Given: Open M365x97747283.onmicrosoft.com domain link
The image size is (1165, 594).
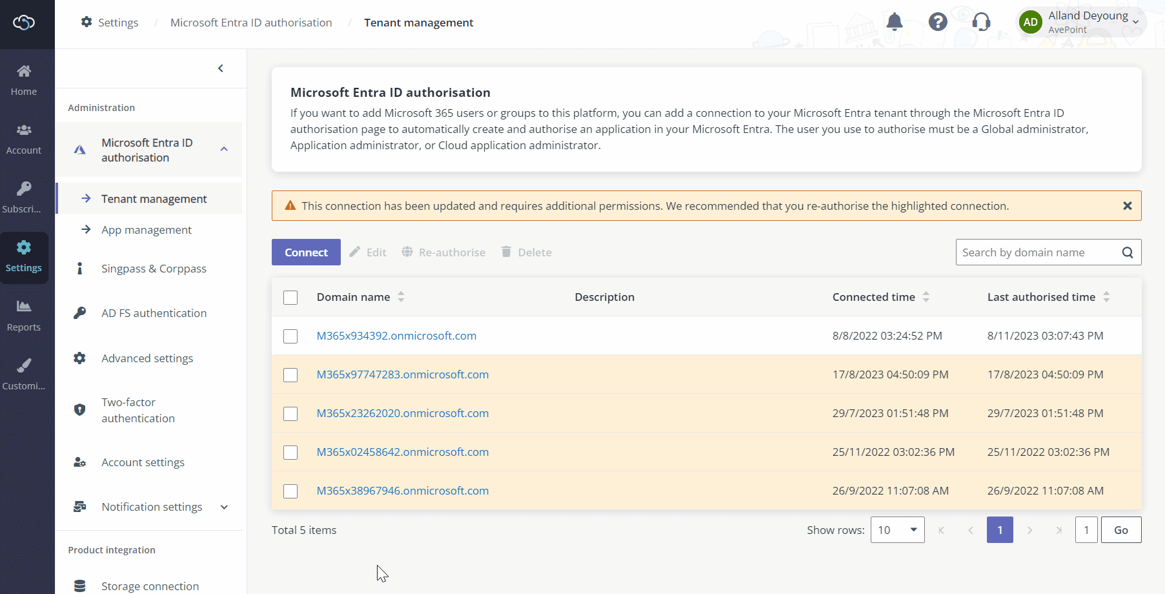Looking at the screenshot, I should pos(403,374).
